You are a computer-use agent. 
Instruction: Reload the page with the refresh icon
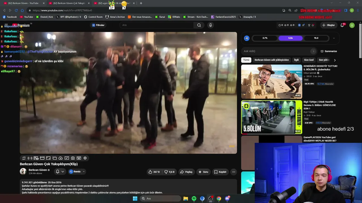[x=16, y=10]
